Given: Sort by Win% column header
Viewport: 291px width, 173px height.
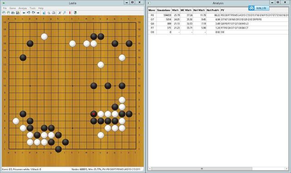Looking at the screenshot, I should tap(176, 10).
